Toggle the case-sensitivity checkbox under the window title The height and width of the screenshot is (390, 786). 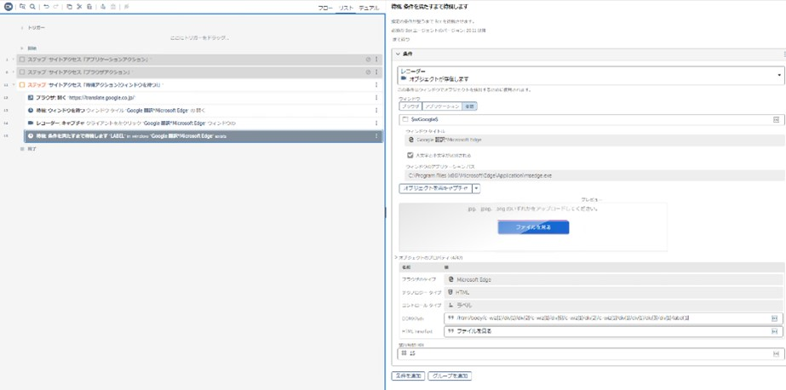coord(410,156)
